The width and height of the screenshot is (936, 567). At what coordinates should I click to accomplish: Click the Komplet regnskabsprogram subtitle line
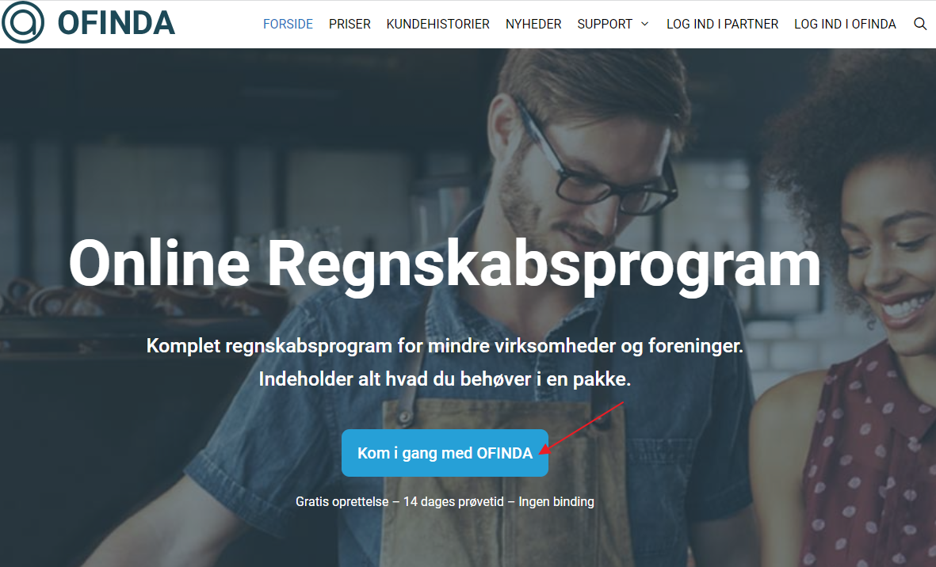coord(445,346)
